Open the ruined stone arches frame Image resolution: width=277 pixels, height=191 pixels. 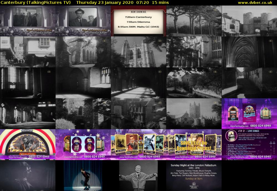click(x=28, y=113)
